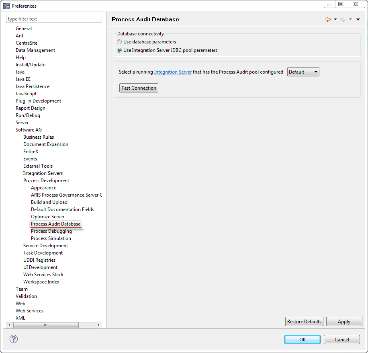368x353 pixels.
Task: Open Optimize Server preference page
Action: pyautogui.click(x=47, y=217)
